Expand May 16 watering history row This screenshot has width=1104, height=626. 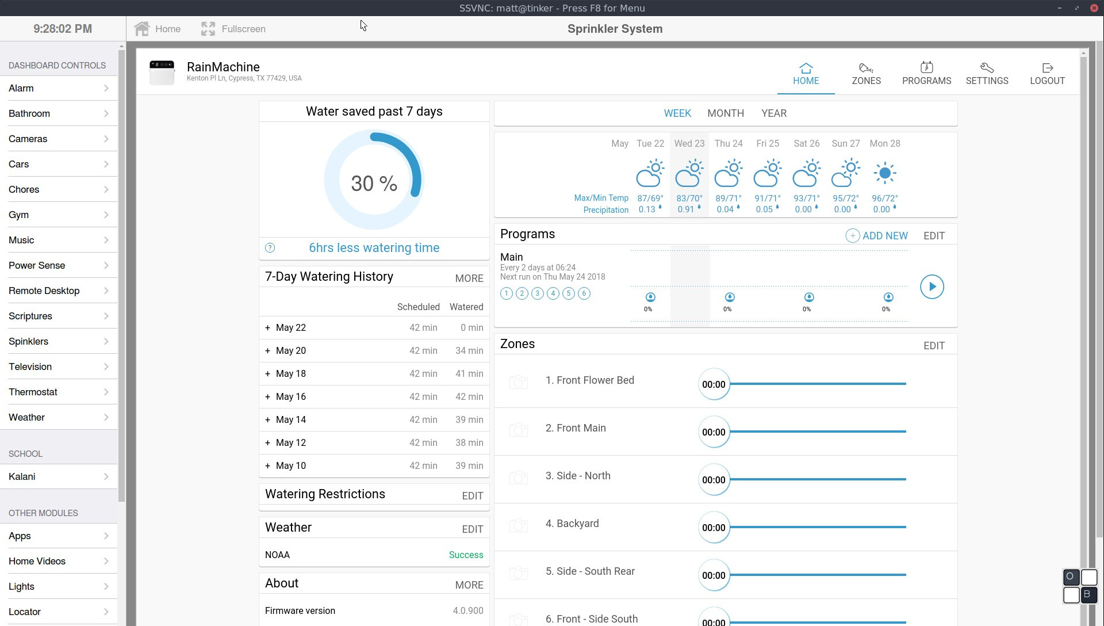pos(268,397)
